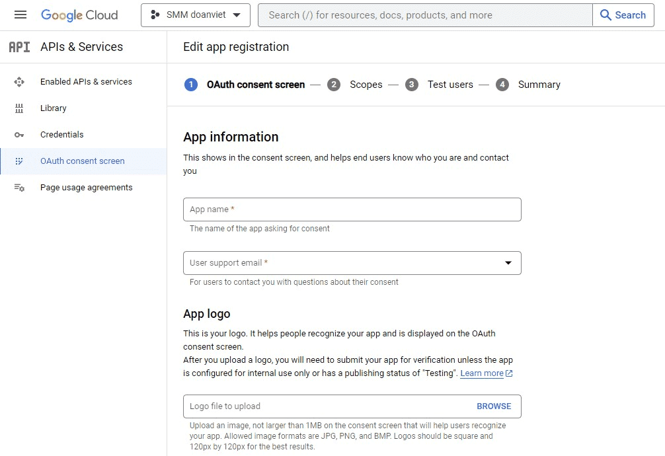The height and width of the screenshot is (456, 665).
Task: Click the Enabled APIs & services icon
Action: click(19, 82)
